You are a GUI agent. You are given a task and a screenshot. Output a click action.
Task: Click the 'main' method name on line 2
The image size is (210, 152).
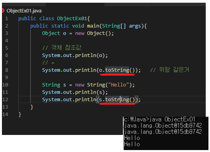point(93,26)
